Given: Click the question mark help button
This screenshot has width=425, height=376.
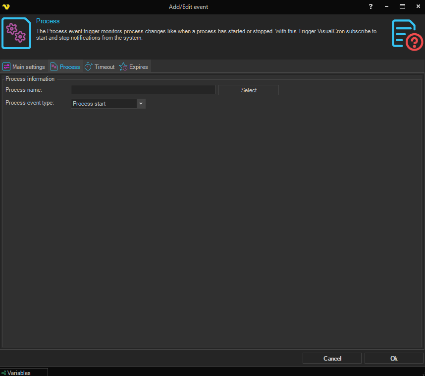Looking at the screenshot, I should tap(371, 7).
